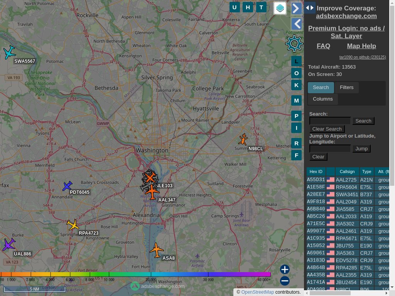Toggle sidebar width with double-arrow icon
Viewport: 395px width, 296px height.
click(310, 8)
